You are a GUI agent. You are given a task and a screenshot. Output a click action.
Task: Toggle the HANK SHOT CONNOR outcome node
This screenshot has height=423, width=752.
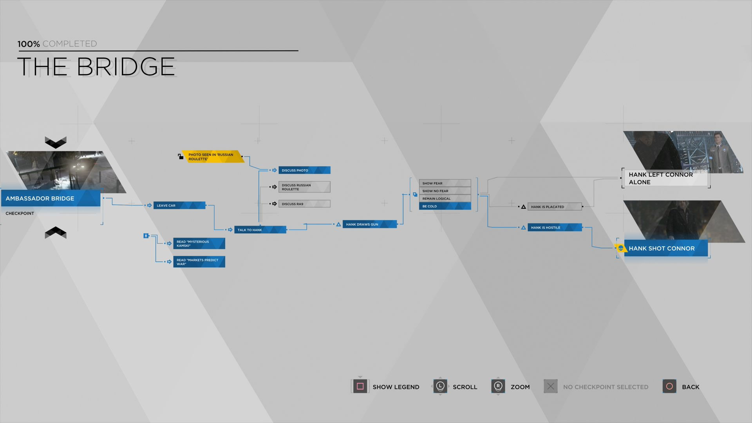pyautogui.click(x=662, y=248)
